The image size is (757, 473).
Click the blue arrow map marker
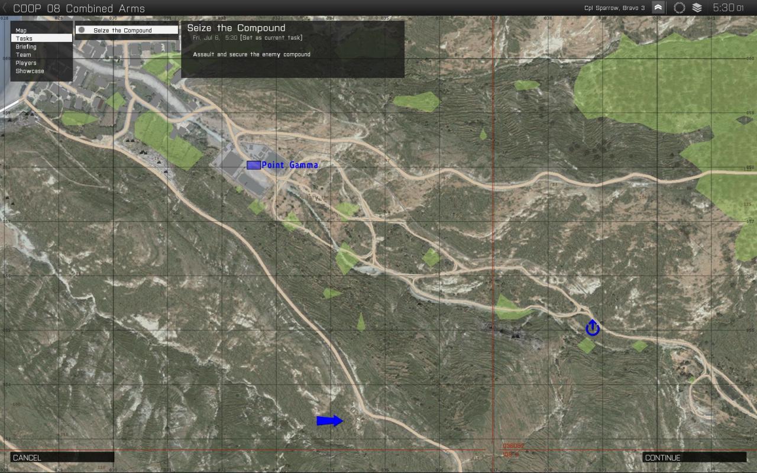tap(330, 420)
